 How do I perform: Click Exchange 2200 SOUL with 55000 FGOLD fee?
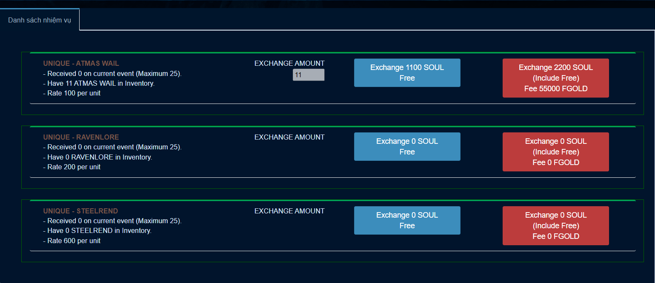[x=555, y=78]
